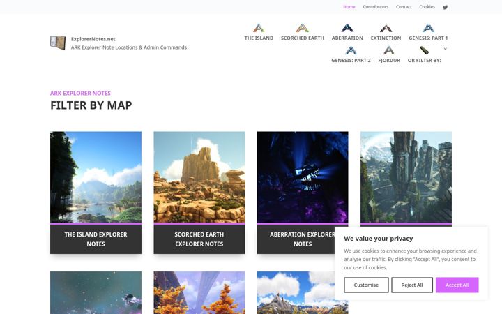
Task: Click the ExplorerNotes.net site title
Action: 93,39
